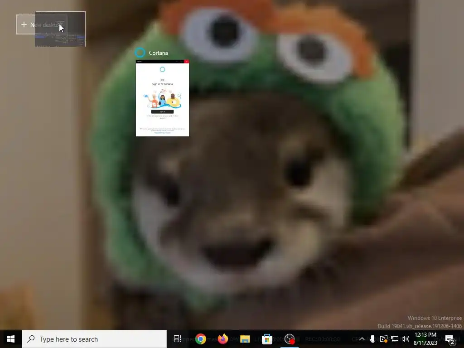Add a New desktop
Screen dimensions: 464x348
(x=41, y=24)
